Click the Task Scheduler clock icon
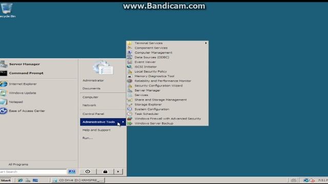328x184 pixels. pos(130,114)
